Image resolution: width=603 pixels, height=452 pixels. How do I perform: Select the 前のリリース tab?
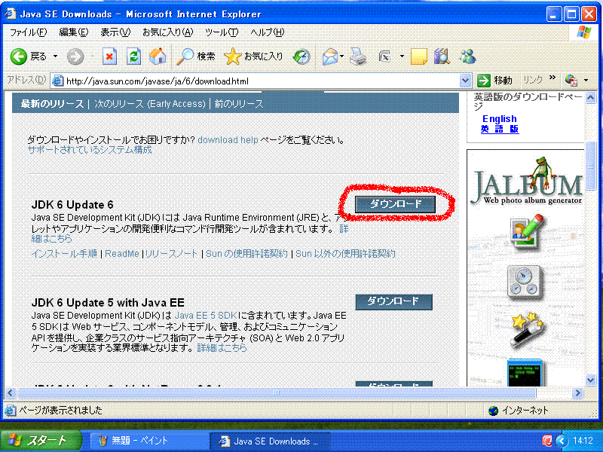pyautogui.click(x=238, y=104)
